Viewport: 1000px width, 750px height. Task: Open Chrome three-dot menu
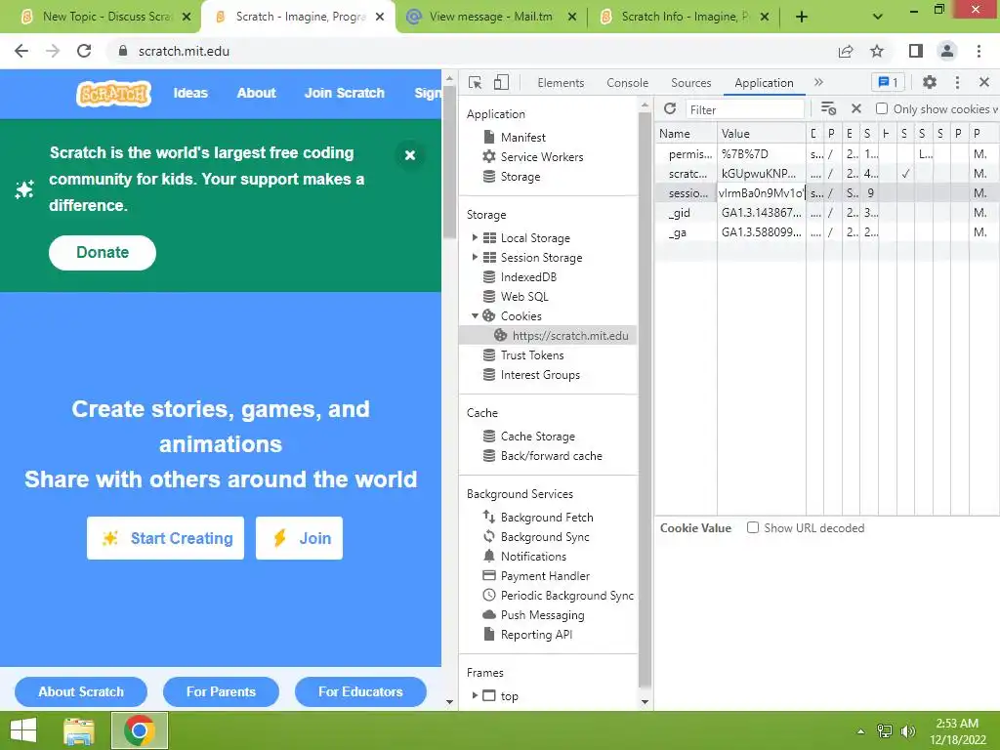pos(979,51)
